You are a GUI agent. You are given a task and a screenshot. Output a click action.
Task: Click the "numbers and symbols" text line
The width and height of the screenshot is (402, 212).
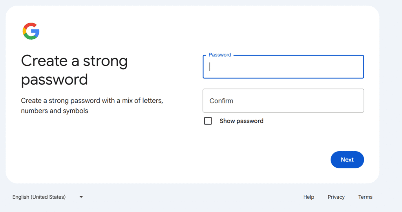pyautogui.click(x=55, y=111)
